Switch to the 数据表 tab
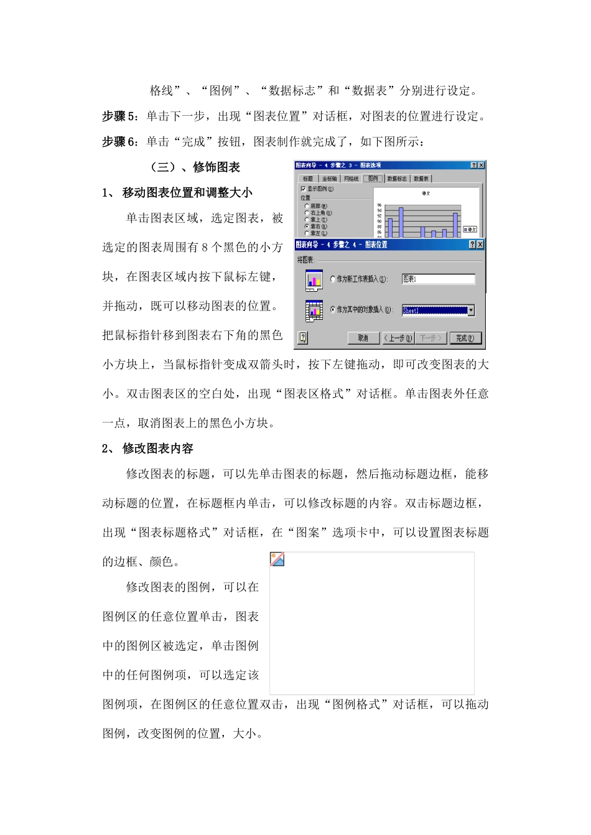591x835 pixels. click(x=421, y=179)
